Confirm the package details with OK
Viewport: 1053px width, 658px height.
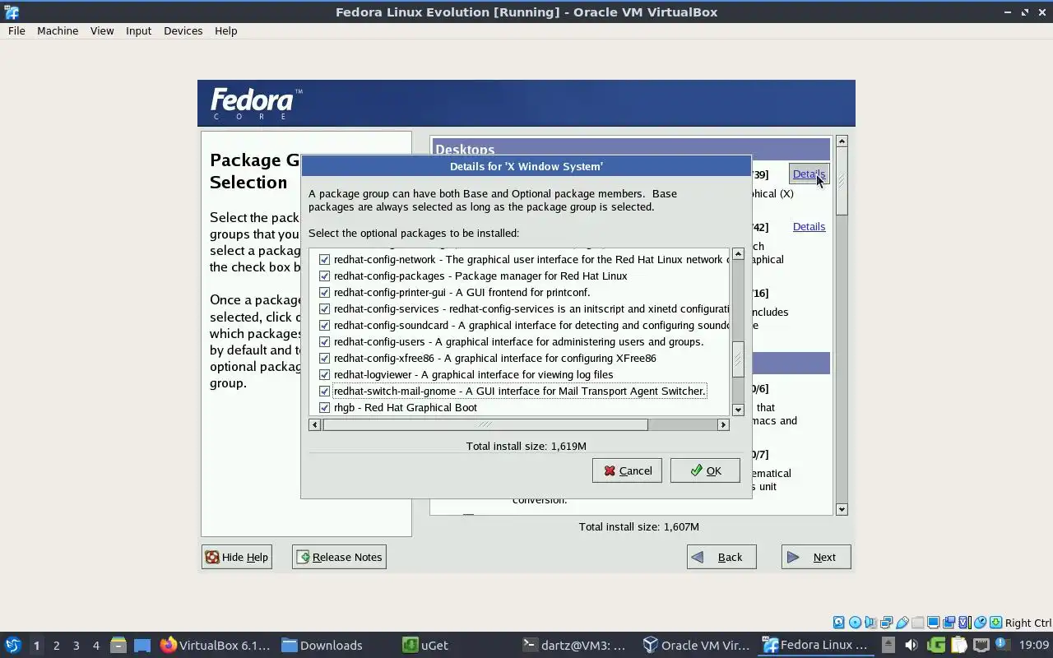705,470
